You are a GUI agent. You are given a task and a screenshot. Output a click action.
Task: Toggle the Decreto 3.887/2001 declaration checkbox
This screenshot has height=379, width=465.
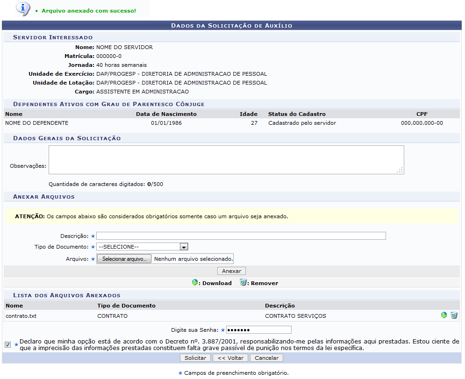point(8,344)
